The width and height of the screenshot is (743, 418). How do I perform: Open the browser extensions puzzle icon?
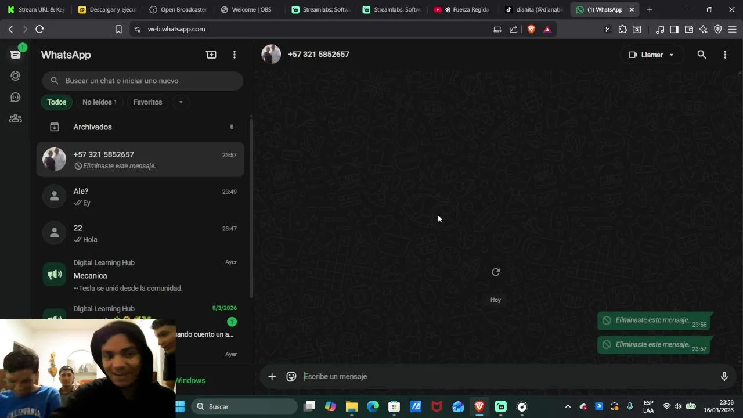point(623,29)
